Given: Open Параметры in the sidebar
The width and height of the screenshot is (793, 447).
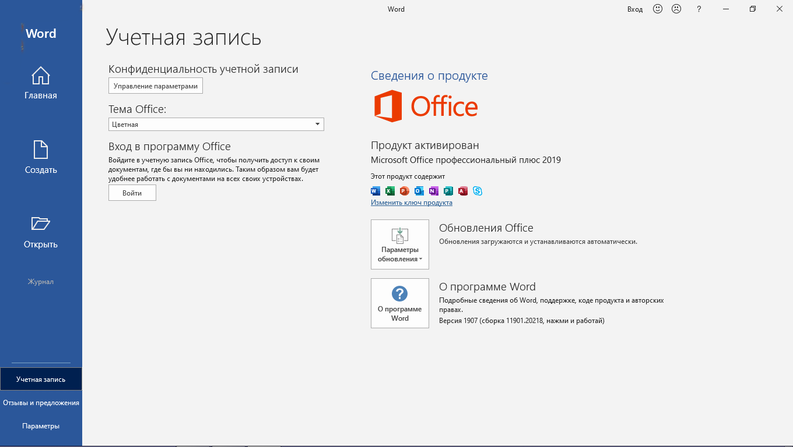Looking at the screenshot, I should tap(41, 426).
